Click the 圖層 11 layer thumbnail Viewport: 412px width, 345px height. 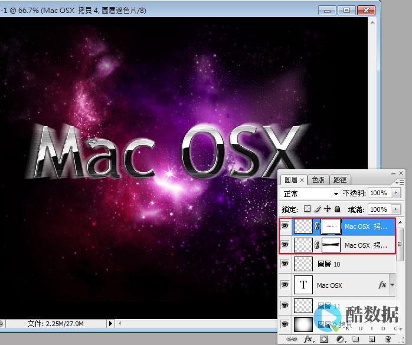pos(303,305)
